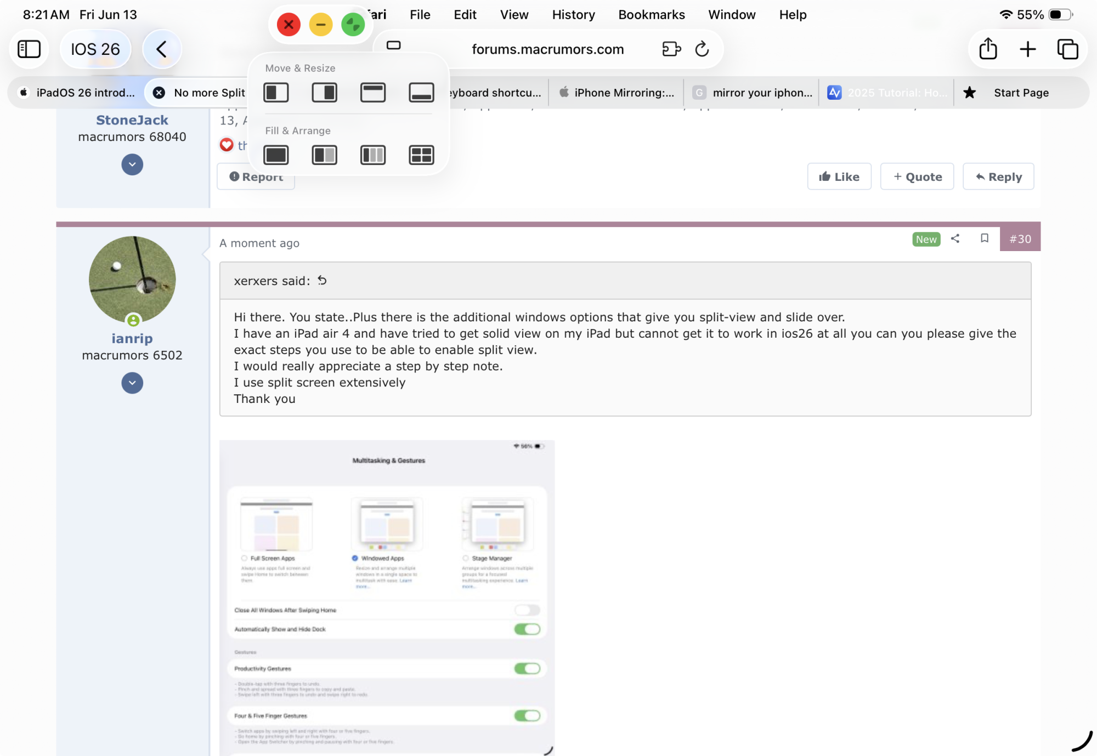Image resolution: width=1097 pixels, height=756 pixels.
Task: Click the + Quote button
Action: [917, 177]
